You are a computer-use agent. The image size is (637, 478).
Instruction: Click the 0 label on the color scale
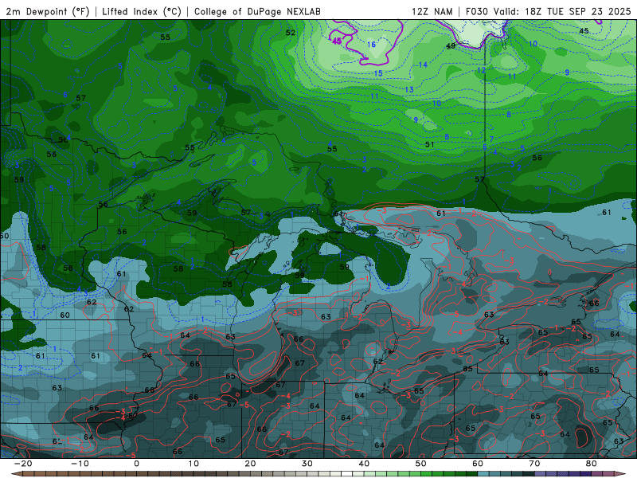click(136, 464)
